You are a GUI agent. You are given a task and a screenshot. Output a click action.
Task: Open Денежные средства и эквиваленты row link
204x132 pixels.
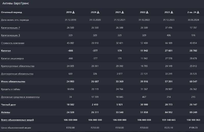coord(20,97)
